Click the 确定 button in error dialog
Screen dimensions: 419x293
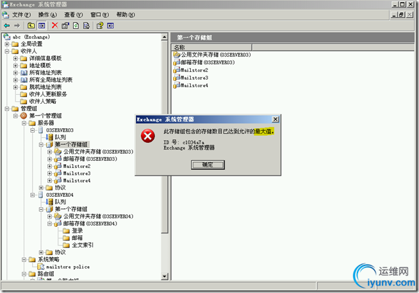coord(208,165)
